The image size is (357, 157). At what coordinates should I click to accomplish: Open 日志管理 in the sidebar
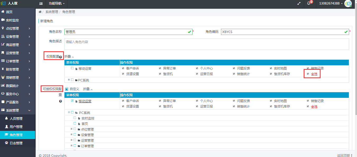(x=17, y=143)
